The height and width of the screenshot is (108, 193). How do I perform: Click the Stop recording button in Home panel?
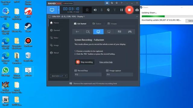click(85, 62)
